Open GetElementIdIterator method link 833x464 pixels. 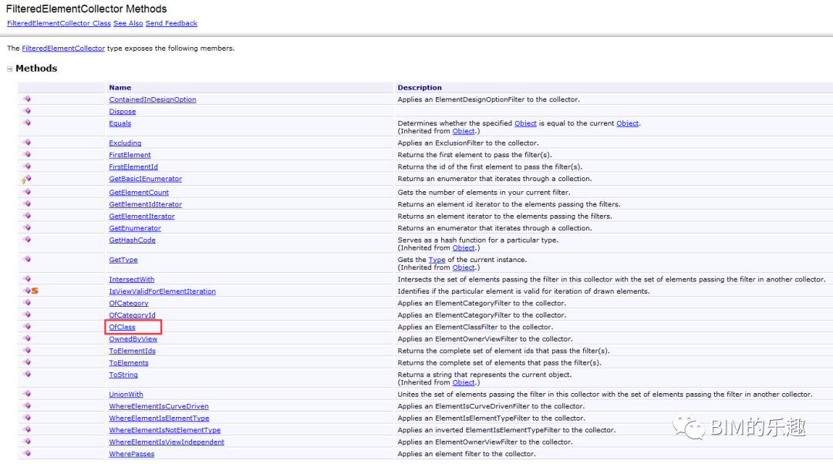[145, 204]
